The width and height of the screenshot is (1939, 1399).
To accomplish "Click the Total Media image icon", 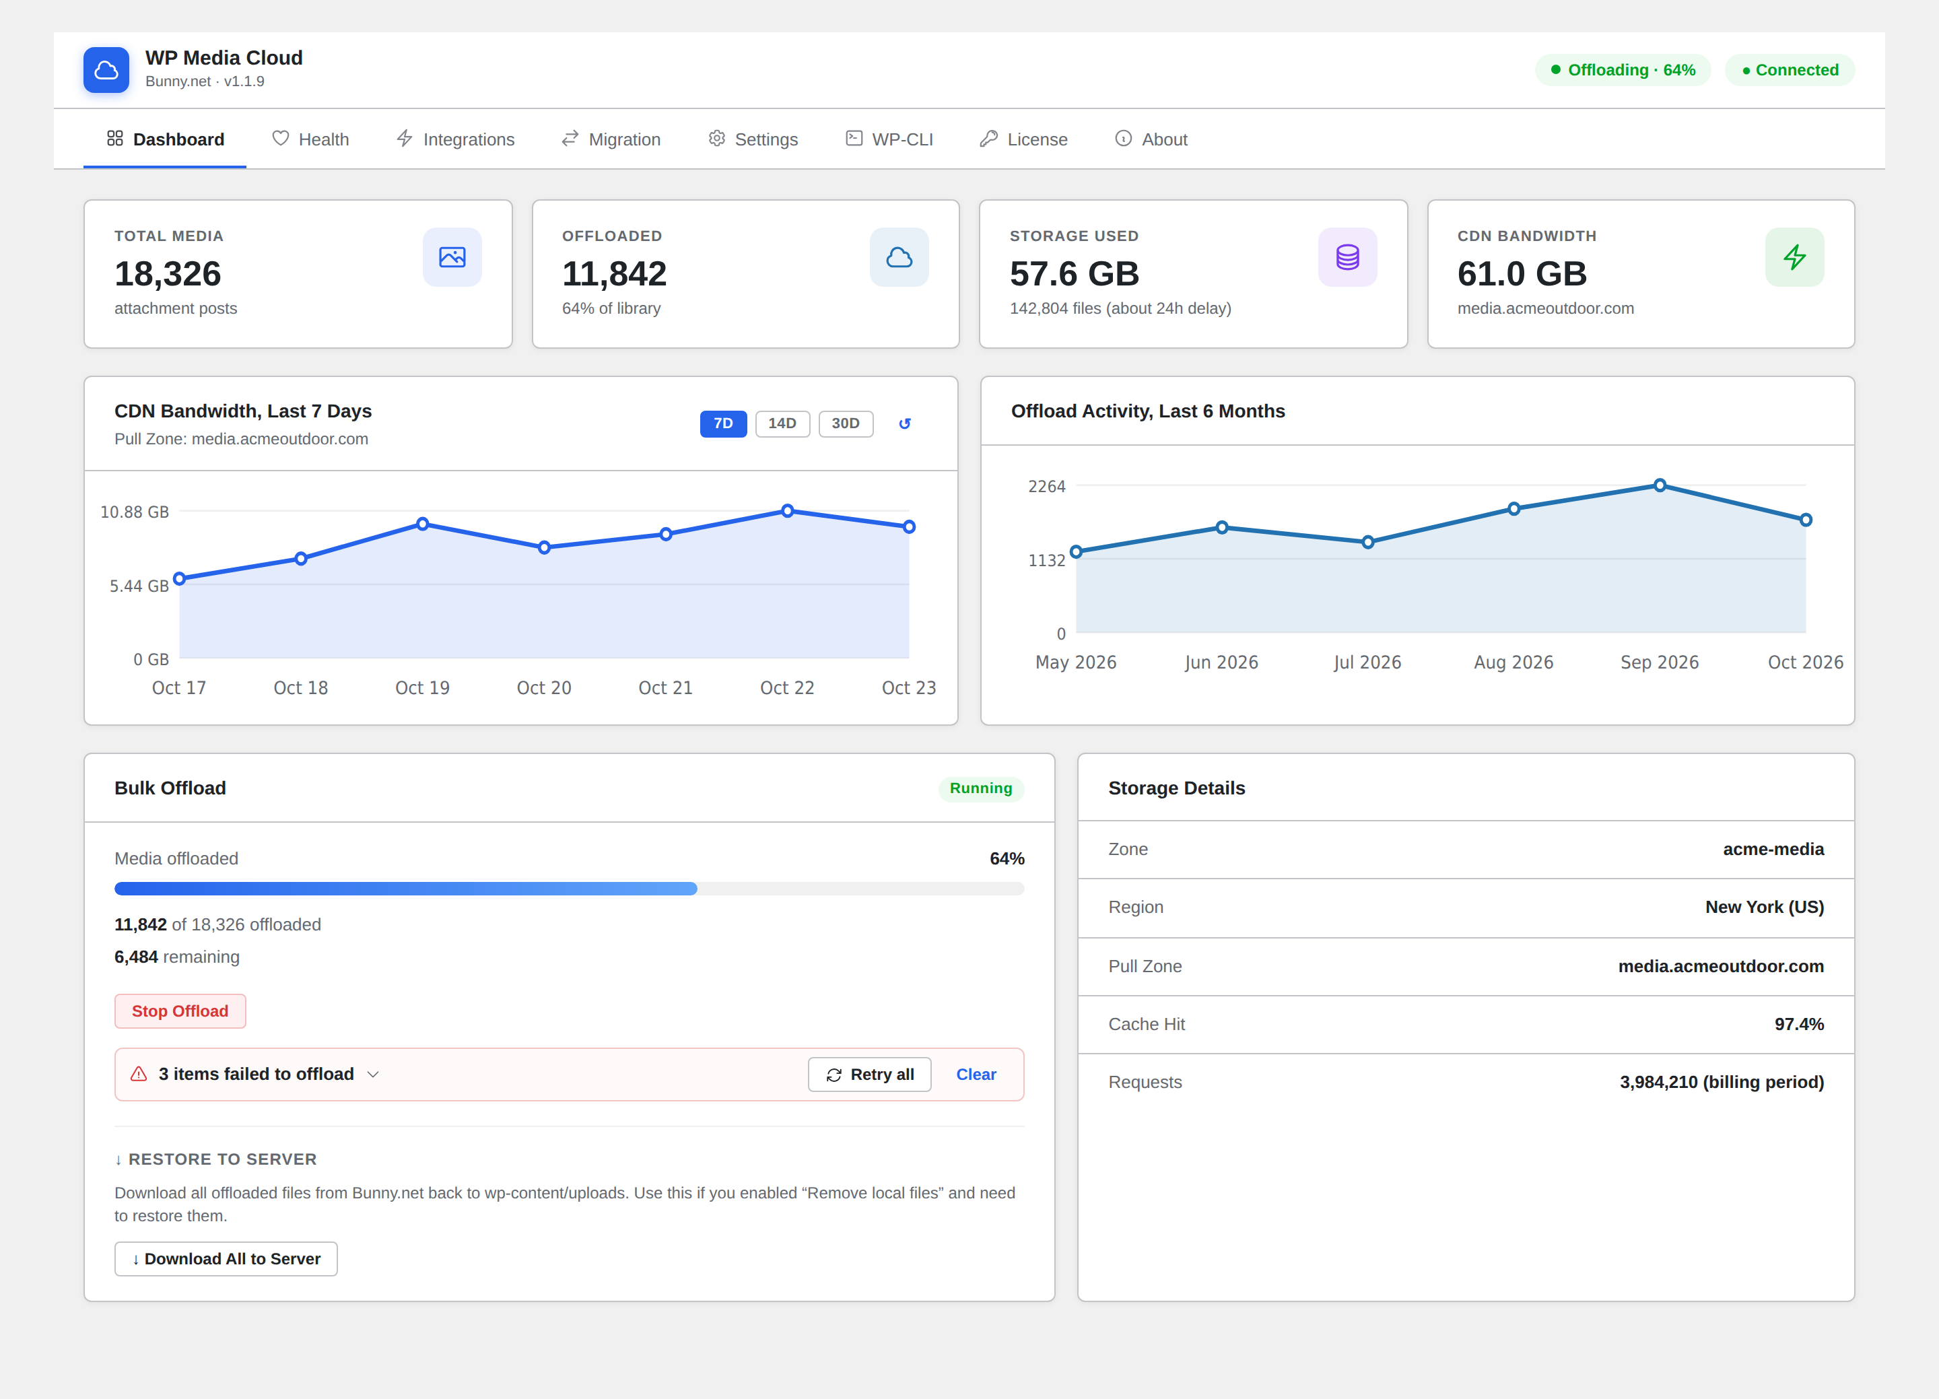I will 452,257.
